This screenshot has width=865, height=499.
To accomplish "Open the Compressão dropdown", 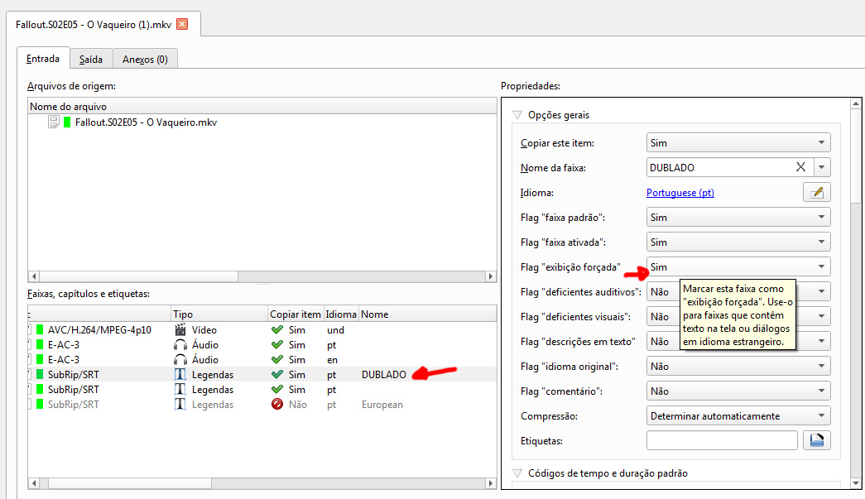I will tap(738, 416).
